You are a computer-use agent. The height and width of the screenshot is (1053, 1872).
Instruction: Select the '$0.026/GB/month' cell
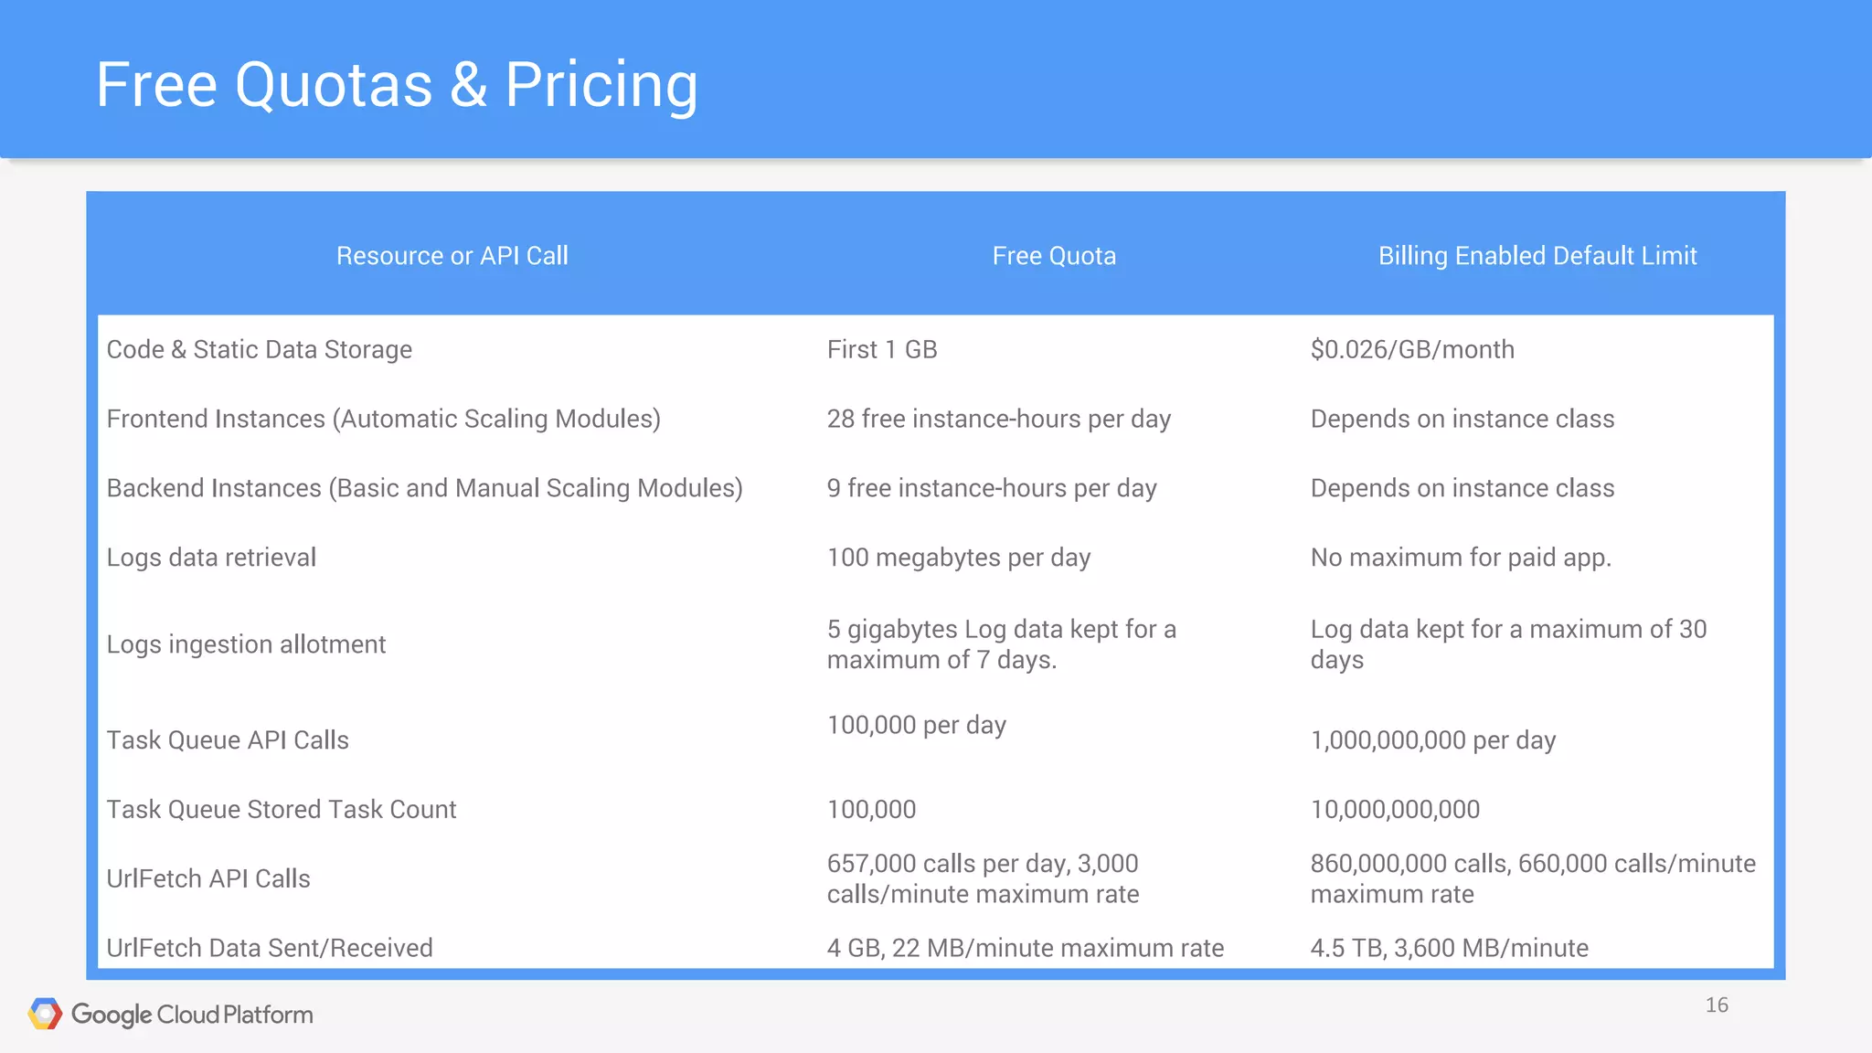coord(1412,349)
